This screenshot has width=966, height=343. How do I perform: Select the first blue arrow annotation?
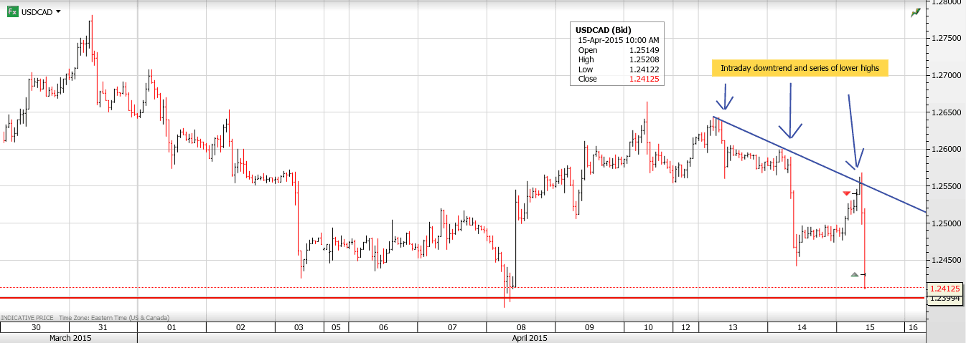tap(726, 97)
